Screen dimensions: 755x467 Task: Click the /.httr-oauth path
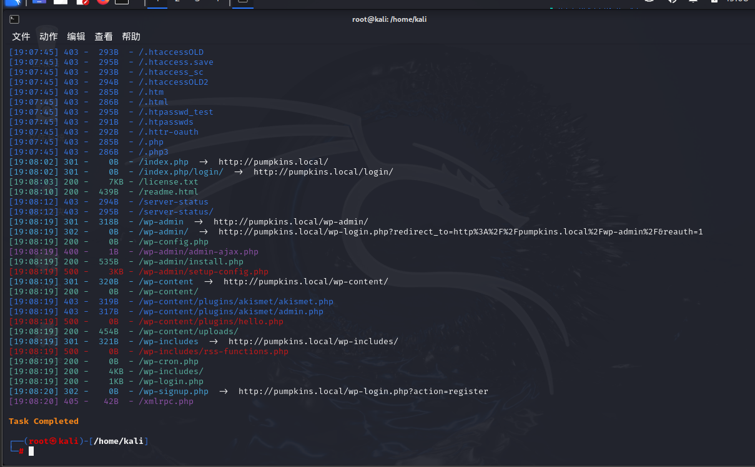coord(169,132)
